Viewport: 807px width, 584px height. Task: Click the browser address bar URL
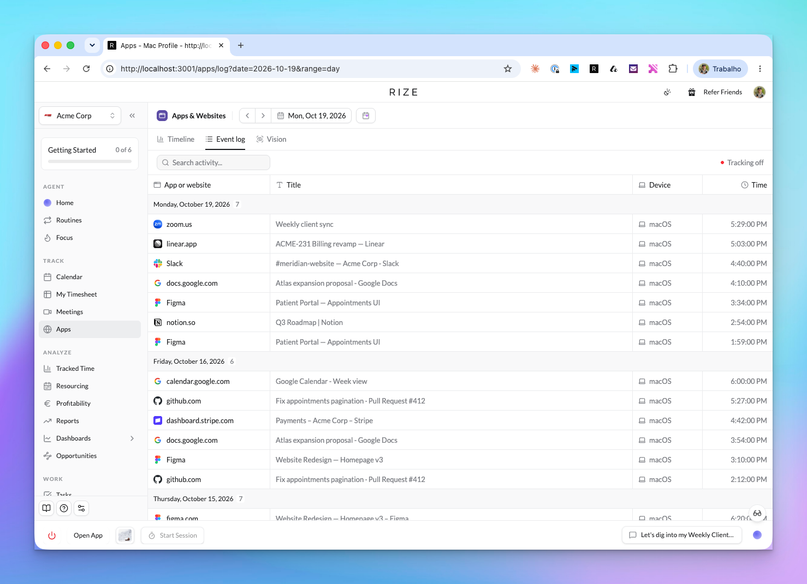click(x=230, y=69)
